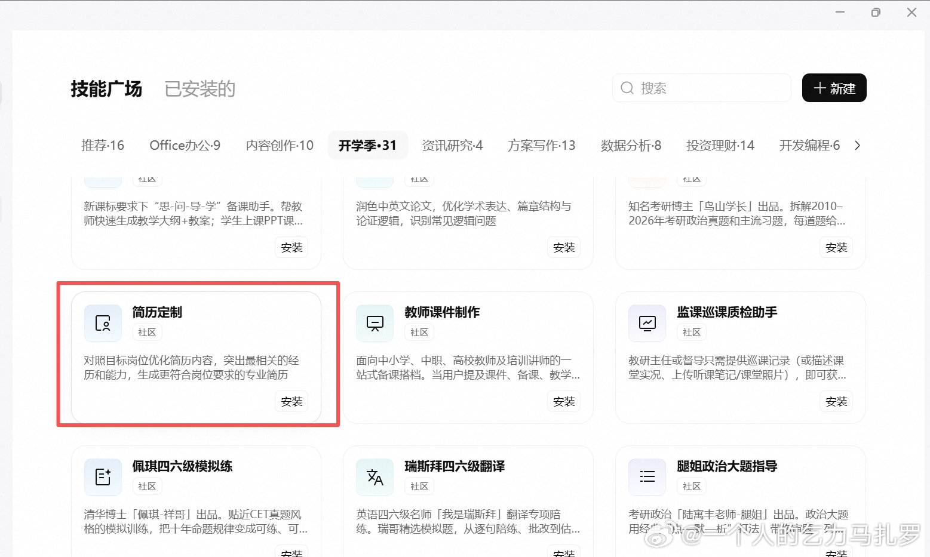
Task: Open the 开发编程·6 category tab
Action: tap(810, 146)
